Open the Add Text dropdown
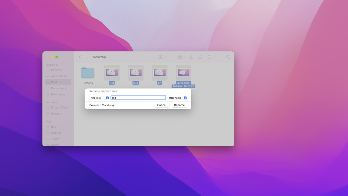The height and width of the screenshot is (196, 348). [99, 98]
